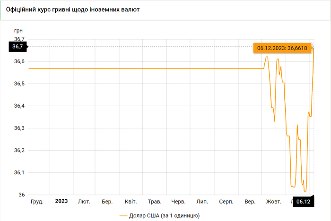Click the orange legend line swatch
This screenshot has height=221, width=331.
[x=124, y=216]
